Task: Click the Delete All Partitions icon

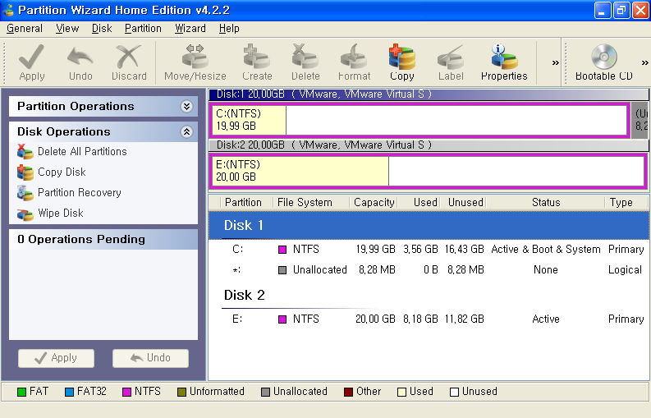Action: 25,152
